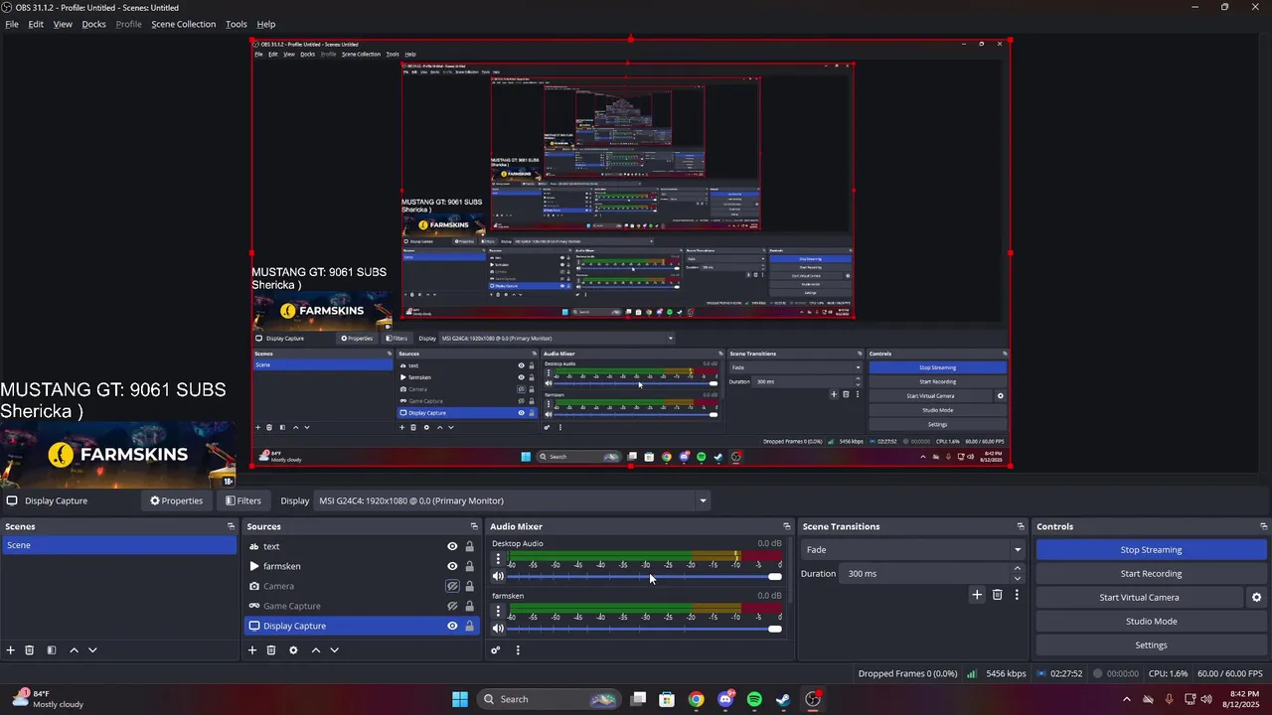Mute Desktop Audio with speaker icon
The image size is (1272, 715).
498,577
